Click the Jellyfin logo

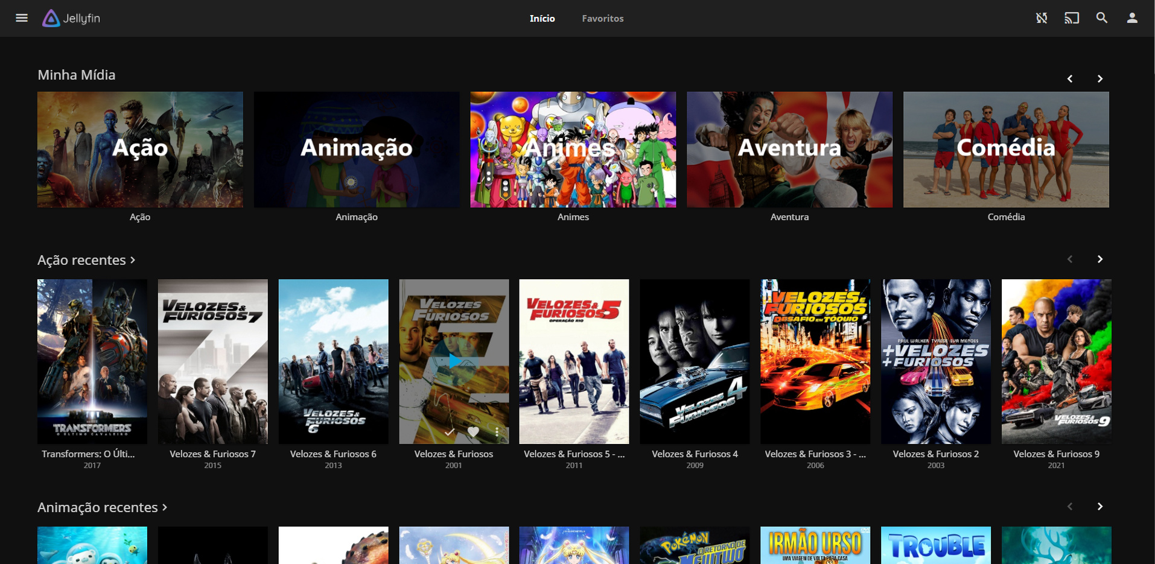[x=71, y=18]
